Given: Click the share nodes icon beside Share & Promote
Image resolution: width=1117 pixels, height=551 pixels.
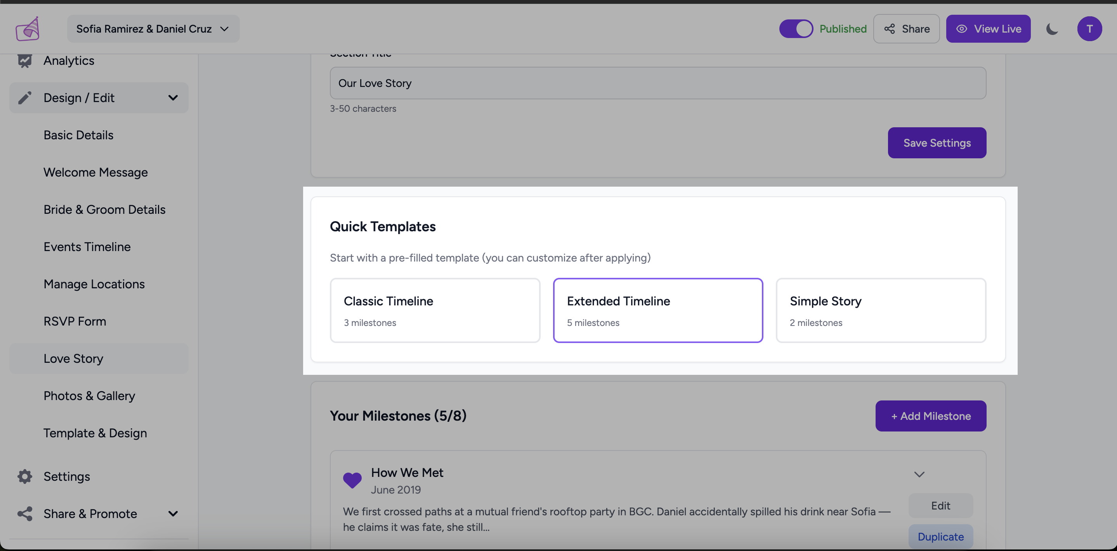Looking at the screenshot, I should click(x=25, y=513).
